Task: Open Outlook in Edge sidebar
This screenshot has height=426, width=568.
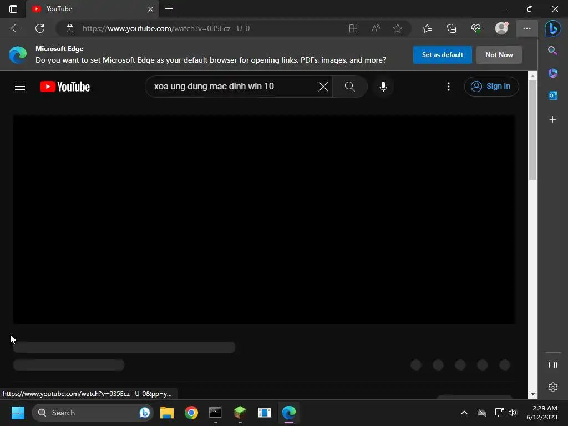Action: (x=552, y=95)
